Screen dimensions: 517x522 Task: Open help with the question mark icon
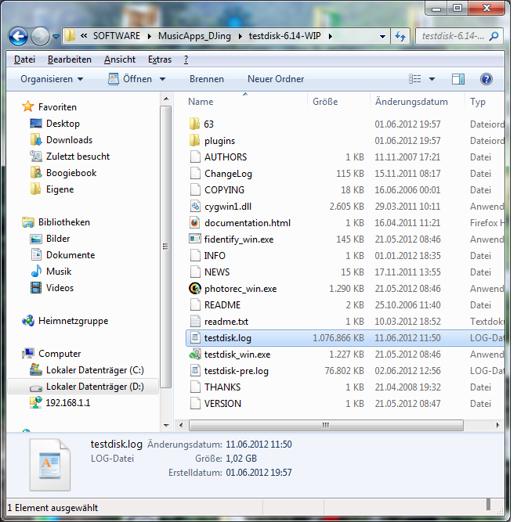(486, 79)
